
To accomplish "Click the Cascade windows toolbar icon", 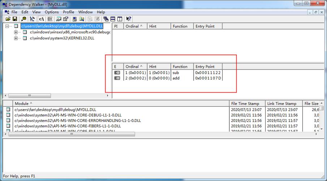I will pos(106,19).
